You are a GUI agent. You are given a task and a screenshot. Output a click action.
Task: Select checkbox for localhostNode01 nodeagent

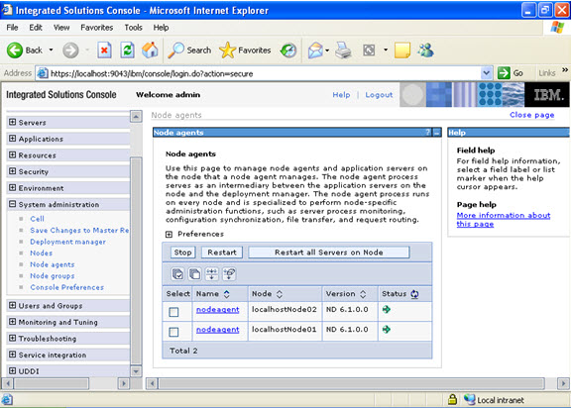tap(173, 332)
